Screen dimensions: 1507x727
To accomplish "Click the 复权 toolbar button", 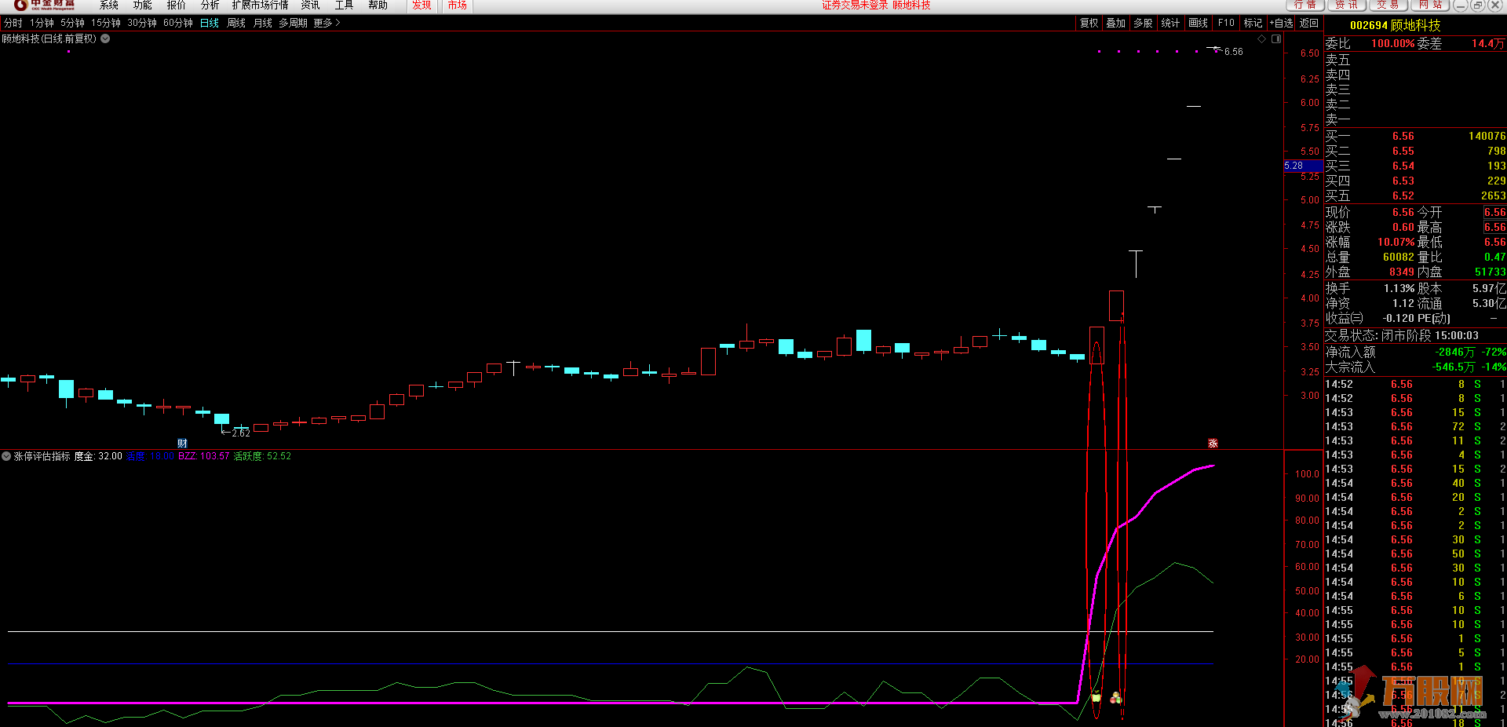I will point(1089,24).
